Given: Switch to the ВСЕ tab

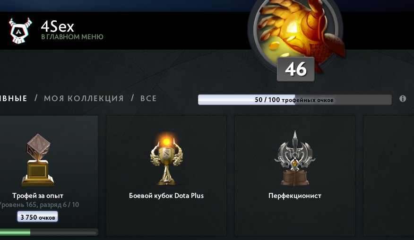Looking at the screenshot, I should point(148,98).
